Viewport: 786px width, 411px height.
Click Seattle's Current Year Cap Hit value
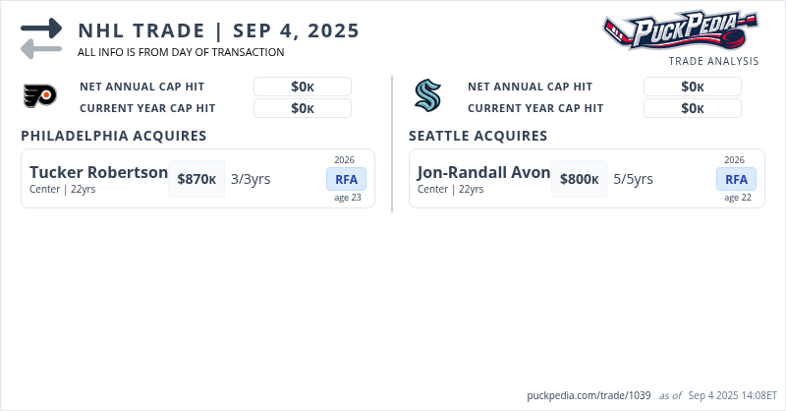tap(693, 108)
